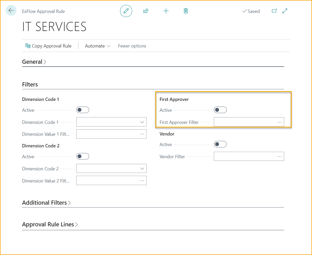Click the First Approver Filter input field

point(245,122)
